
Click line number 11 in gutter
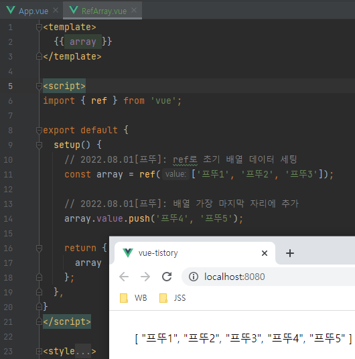(8, 175)
